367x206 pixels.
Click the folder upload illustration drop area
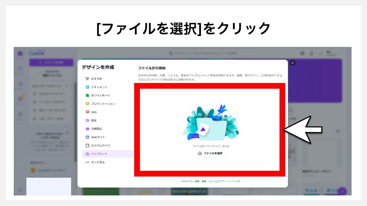pyautogui.click(x=212, y=126)
